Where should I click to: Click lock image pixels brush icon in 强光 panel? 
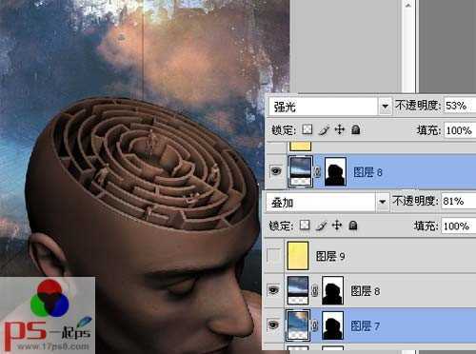coord(324,129)
